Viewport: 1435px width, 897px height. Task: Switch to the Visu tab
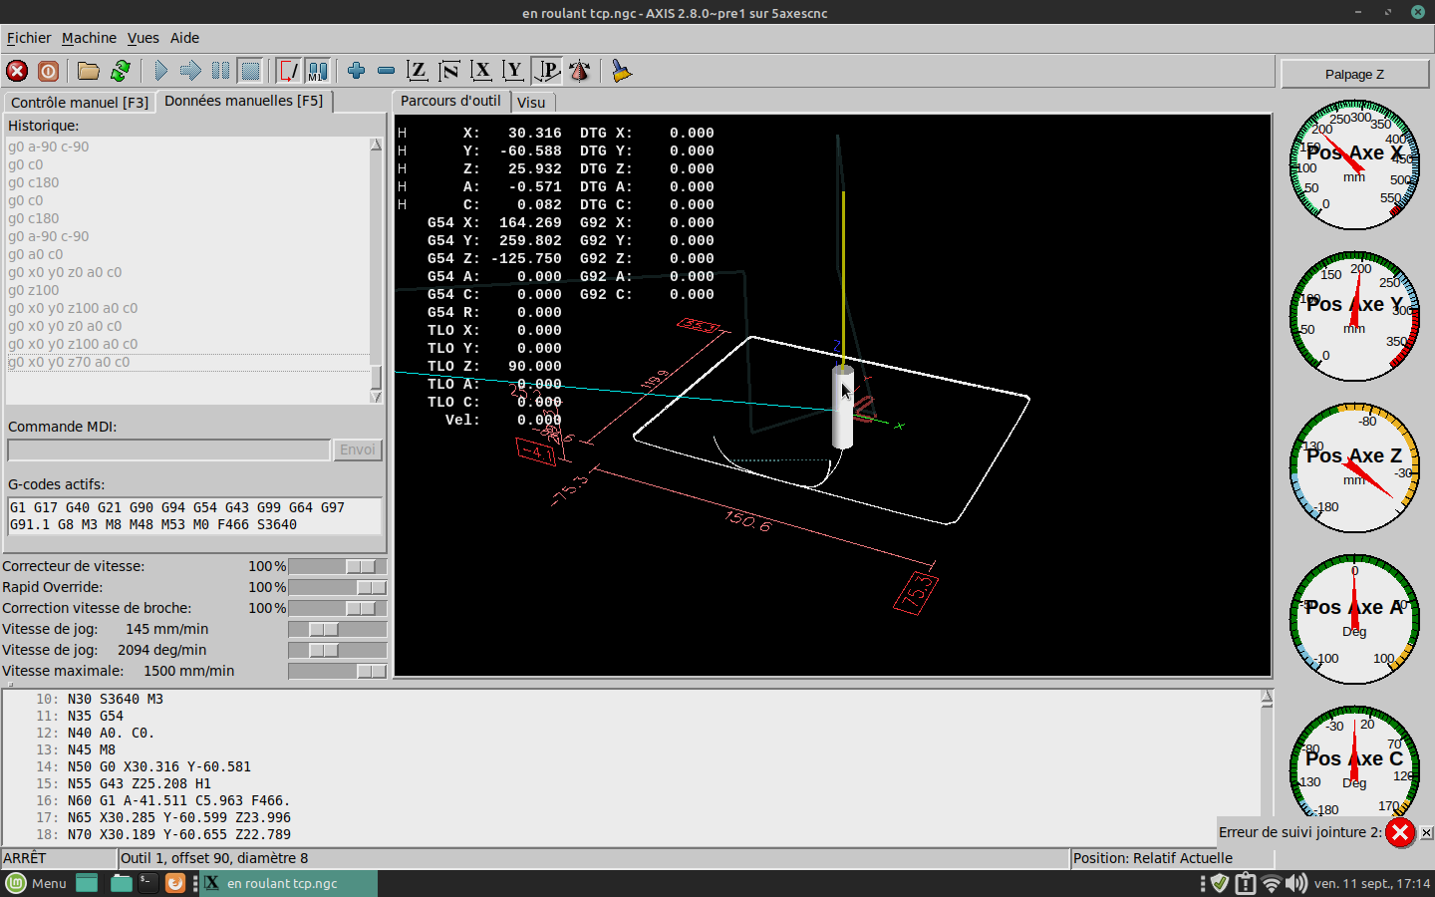[531, 103]
